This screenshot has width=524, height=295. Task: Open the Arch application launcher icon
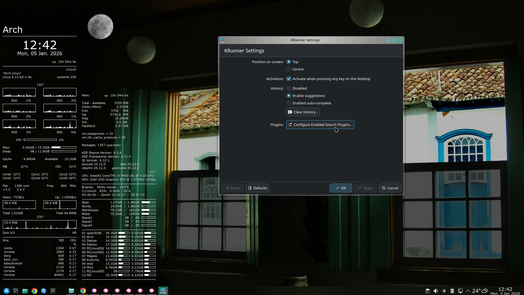(x=7, y=291)
